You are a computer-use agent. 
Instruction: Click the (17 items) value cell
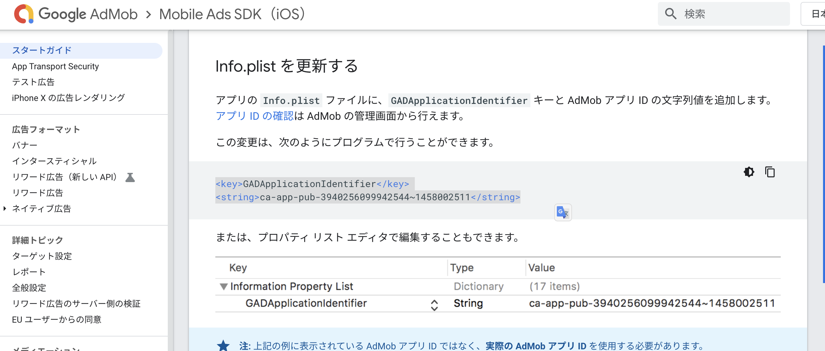click(x=555, y=286)
